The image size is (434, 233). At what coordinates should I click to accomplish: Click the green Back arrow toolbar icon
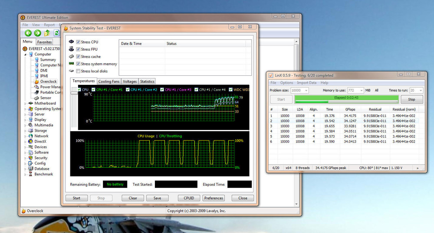(28, 33)
